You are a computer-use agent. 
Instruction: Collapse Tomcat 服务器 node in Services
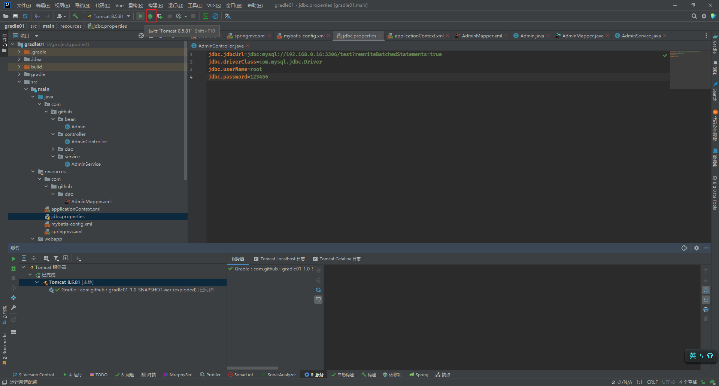point(24,267)
